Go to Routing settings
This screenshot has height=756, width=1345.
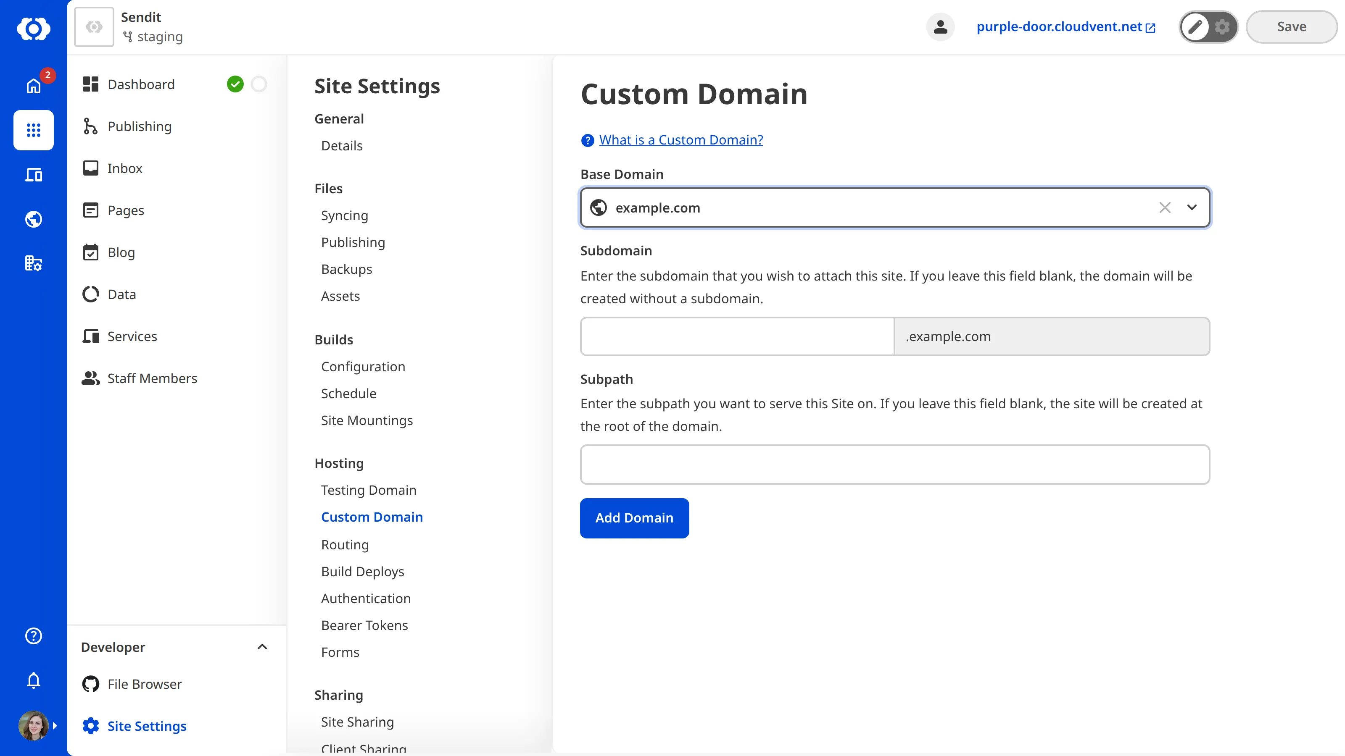click(x=345, y=545)
